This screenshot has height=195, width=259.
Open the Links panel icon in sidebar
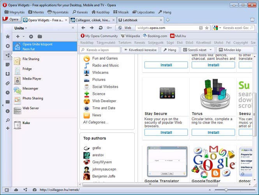pyautogui.click(x=8, y=83)
